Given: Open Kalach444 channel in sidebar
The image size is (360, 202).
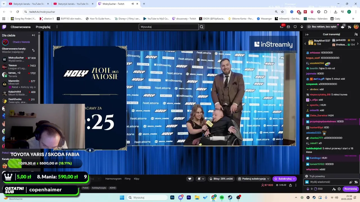Looking at the screenshot, I should coord(19,93).
